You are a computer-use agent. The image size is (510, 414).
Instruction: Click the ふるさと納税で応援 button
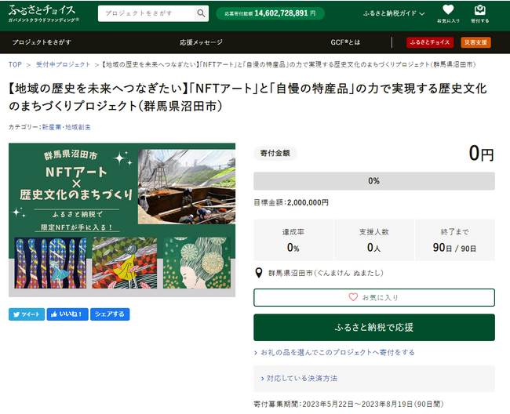pos(373,328)
